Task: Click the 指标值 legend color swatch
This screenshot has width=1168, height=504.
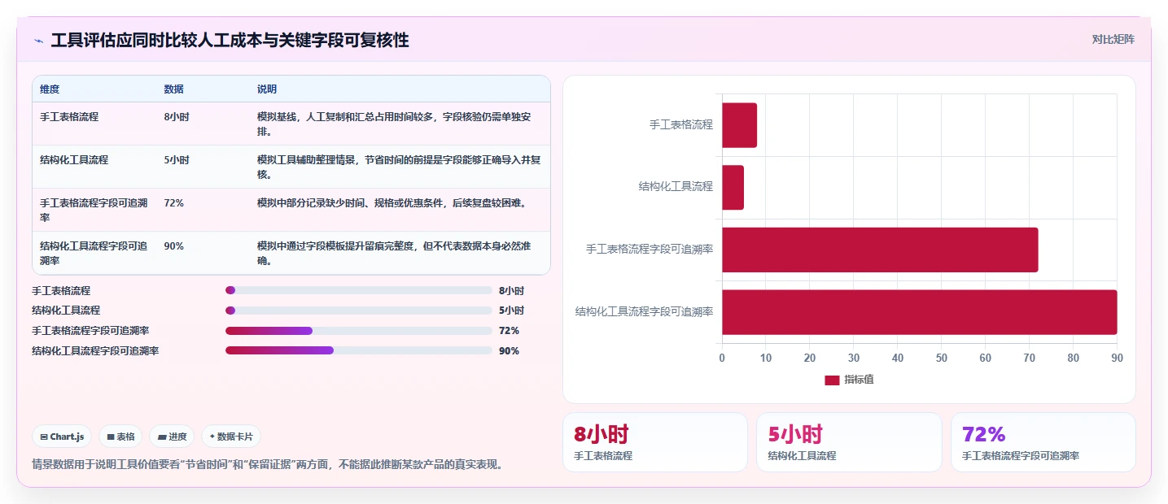Action: click(832, 380)
